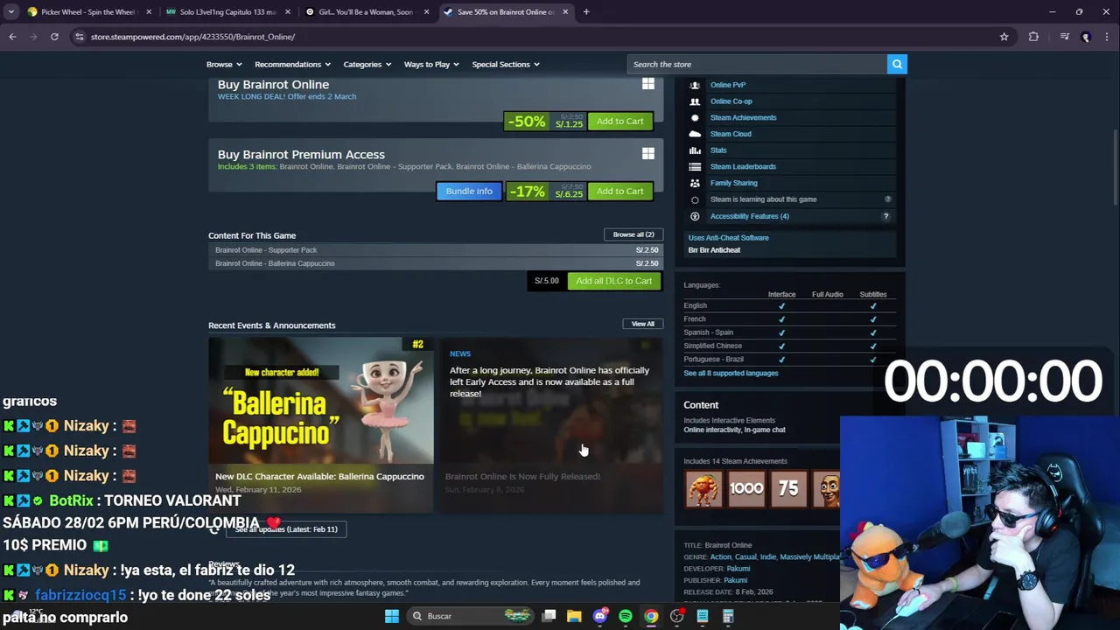Click View All events button
The image size is (1120, 630).
[643, 324]
